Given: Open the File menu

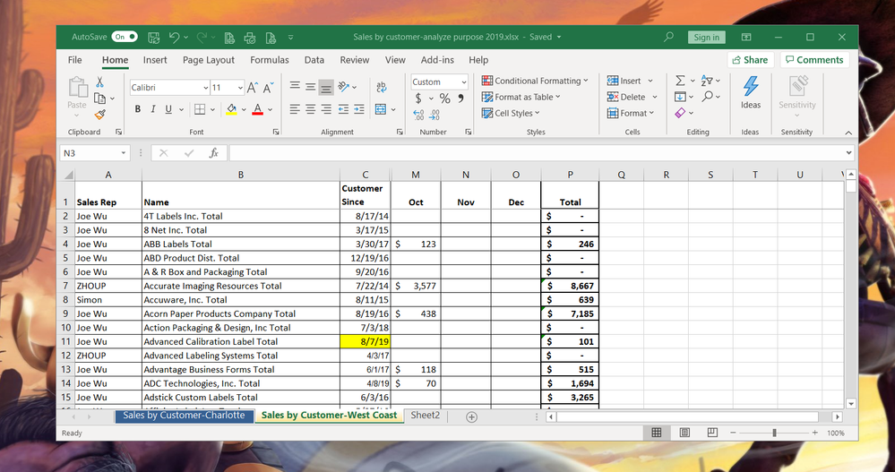Looking at the screenshot, I should (x=74, y=60).
